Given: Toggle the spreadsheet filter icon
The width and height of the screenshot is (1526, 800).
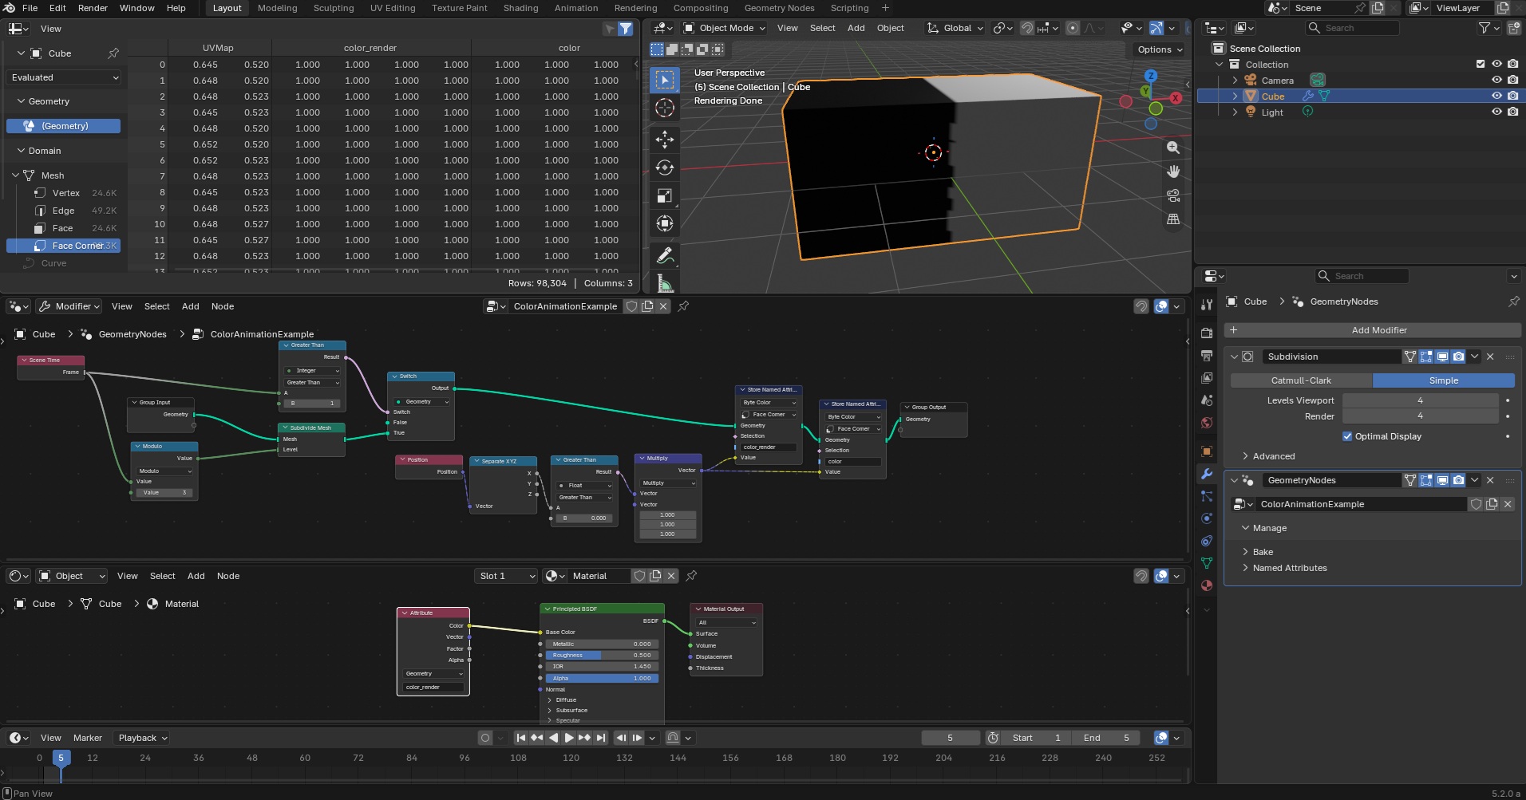Looking at the screenshot, I should 626,29.
